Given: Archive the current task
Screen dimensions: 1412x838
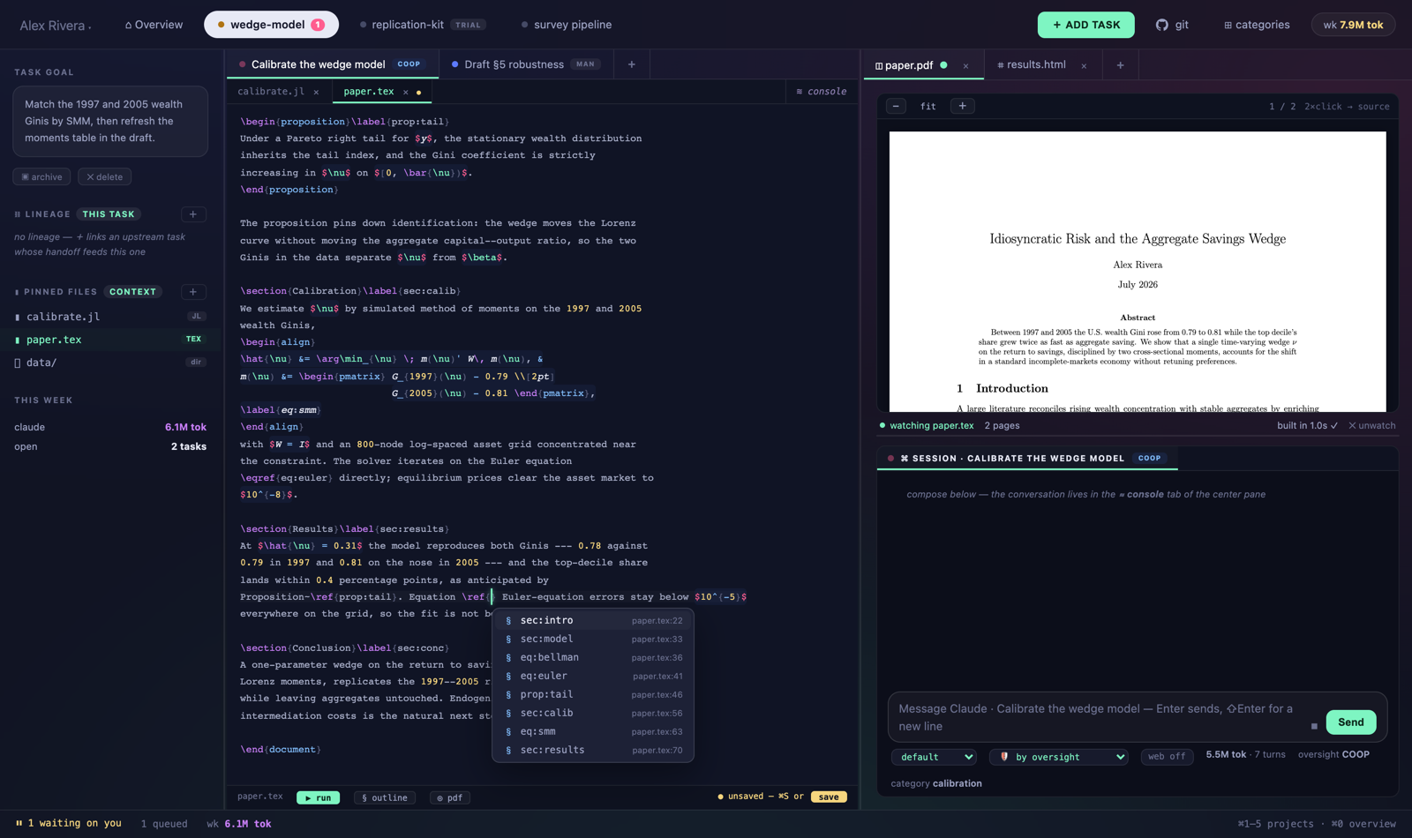Looking at the screenshot, I should (x=41, y=176).
